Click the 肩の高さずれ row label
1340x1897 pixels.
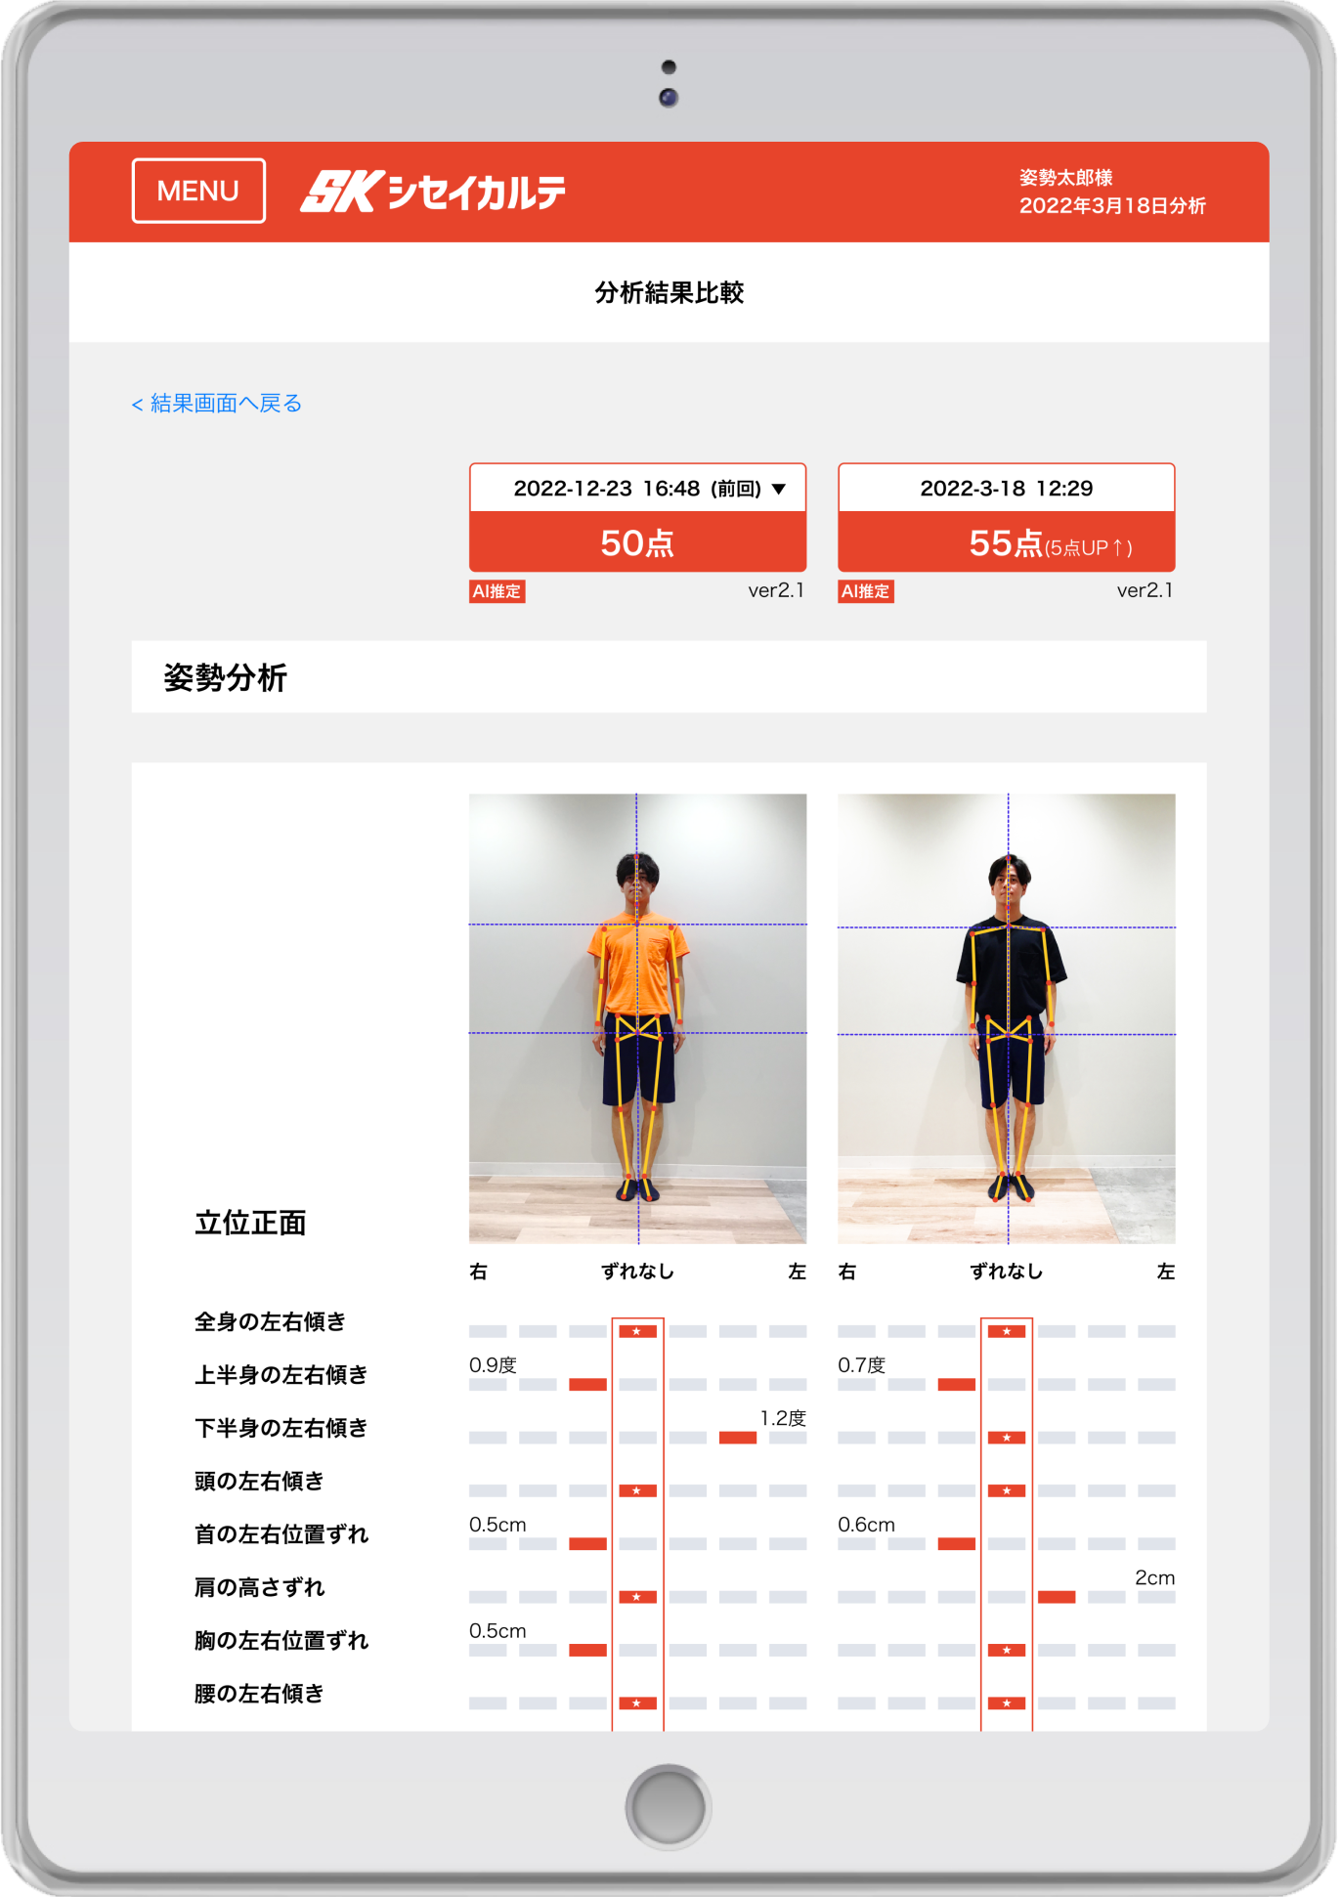pyautogui.click(x=259, y=1587)
